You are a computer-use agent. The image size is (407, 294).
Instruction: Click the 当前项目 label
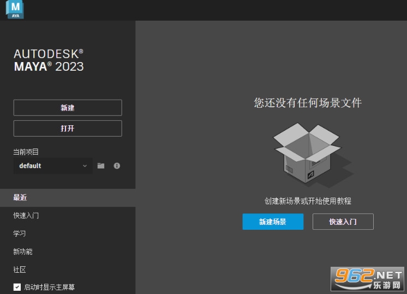point(26,152)
